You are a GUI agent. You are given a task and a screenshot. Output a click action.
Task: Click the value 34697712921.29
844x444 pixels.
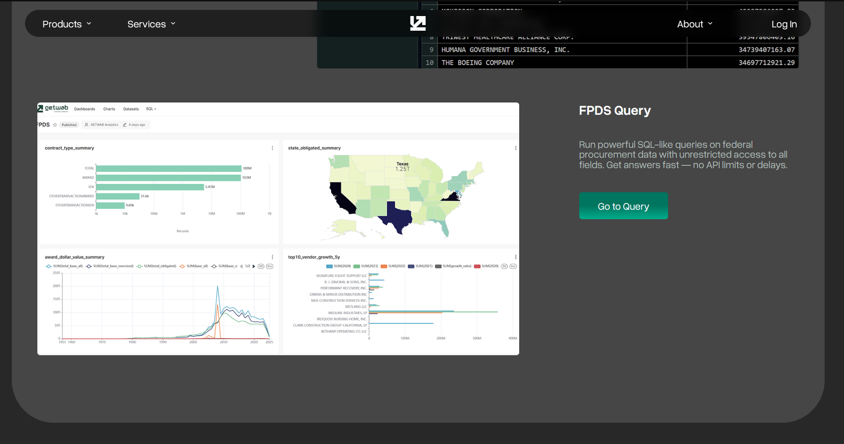(766, 62)
